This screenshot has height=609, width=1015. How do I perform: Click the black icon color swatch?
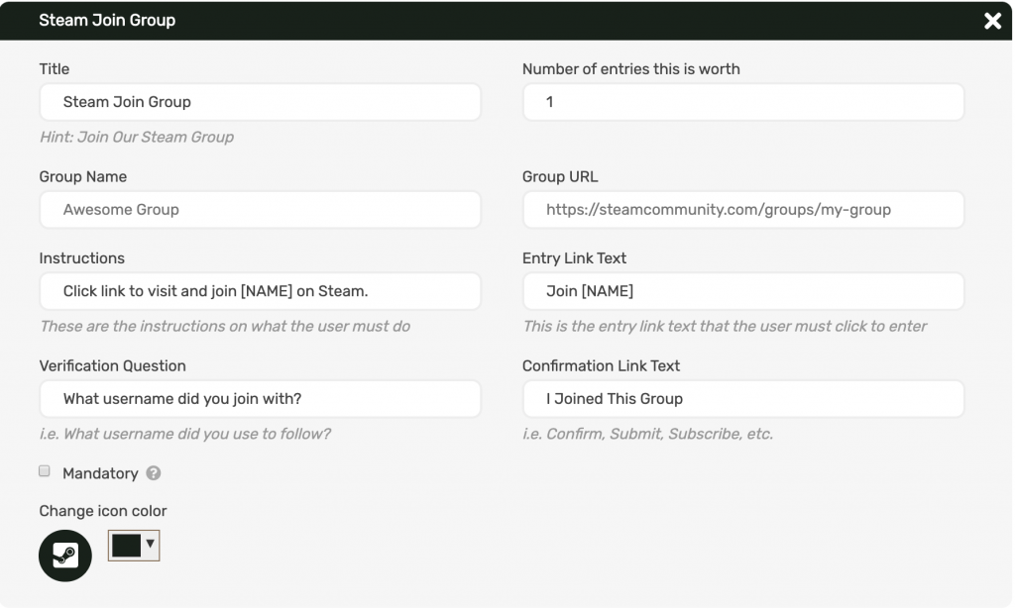click(126, 546)
